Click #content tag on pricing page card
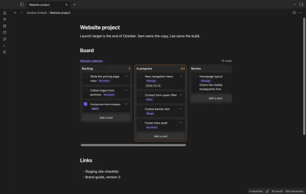Image resolution: width=306 pixels, height=194 pixels. [104, 81]
